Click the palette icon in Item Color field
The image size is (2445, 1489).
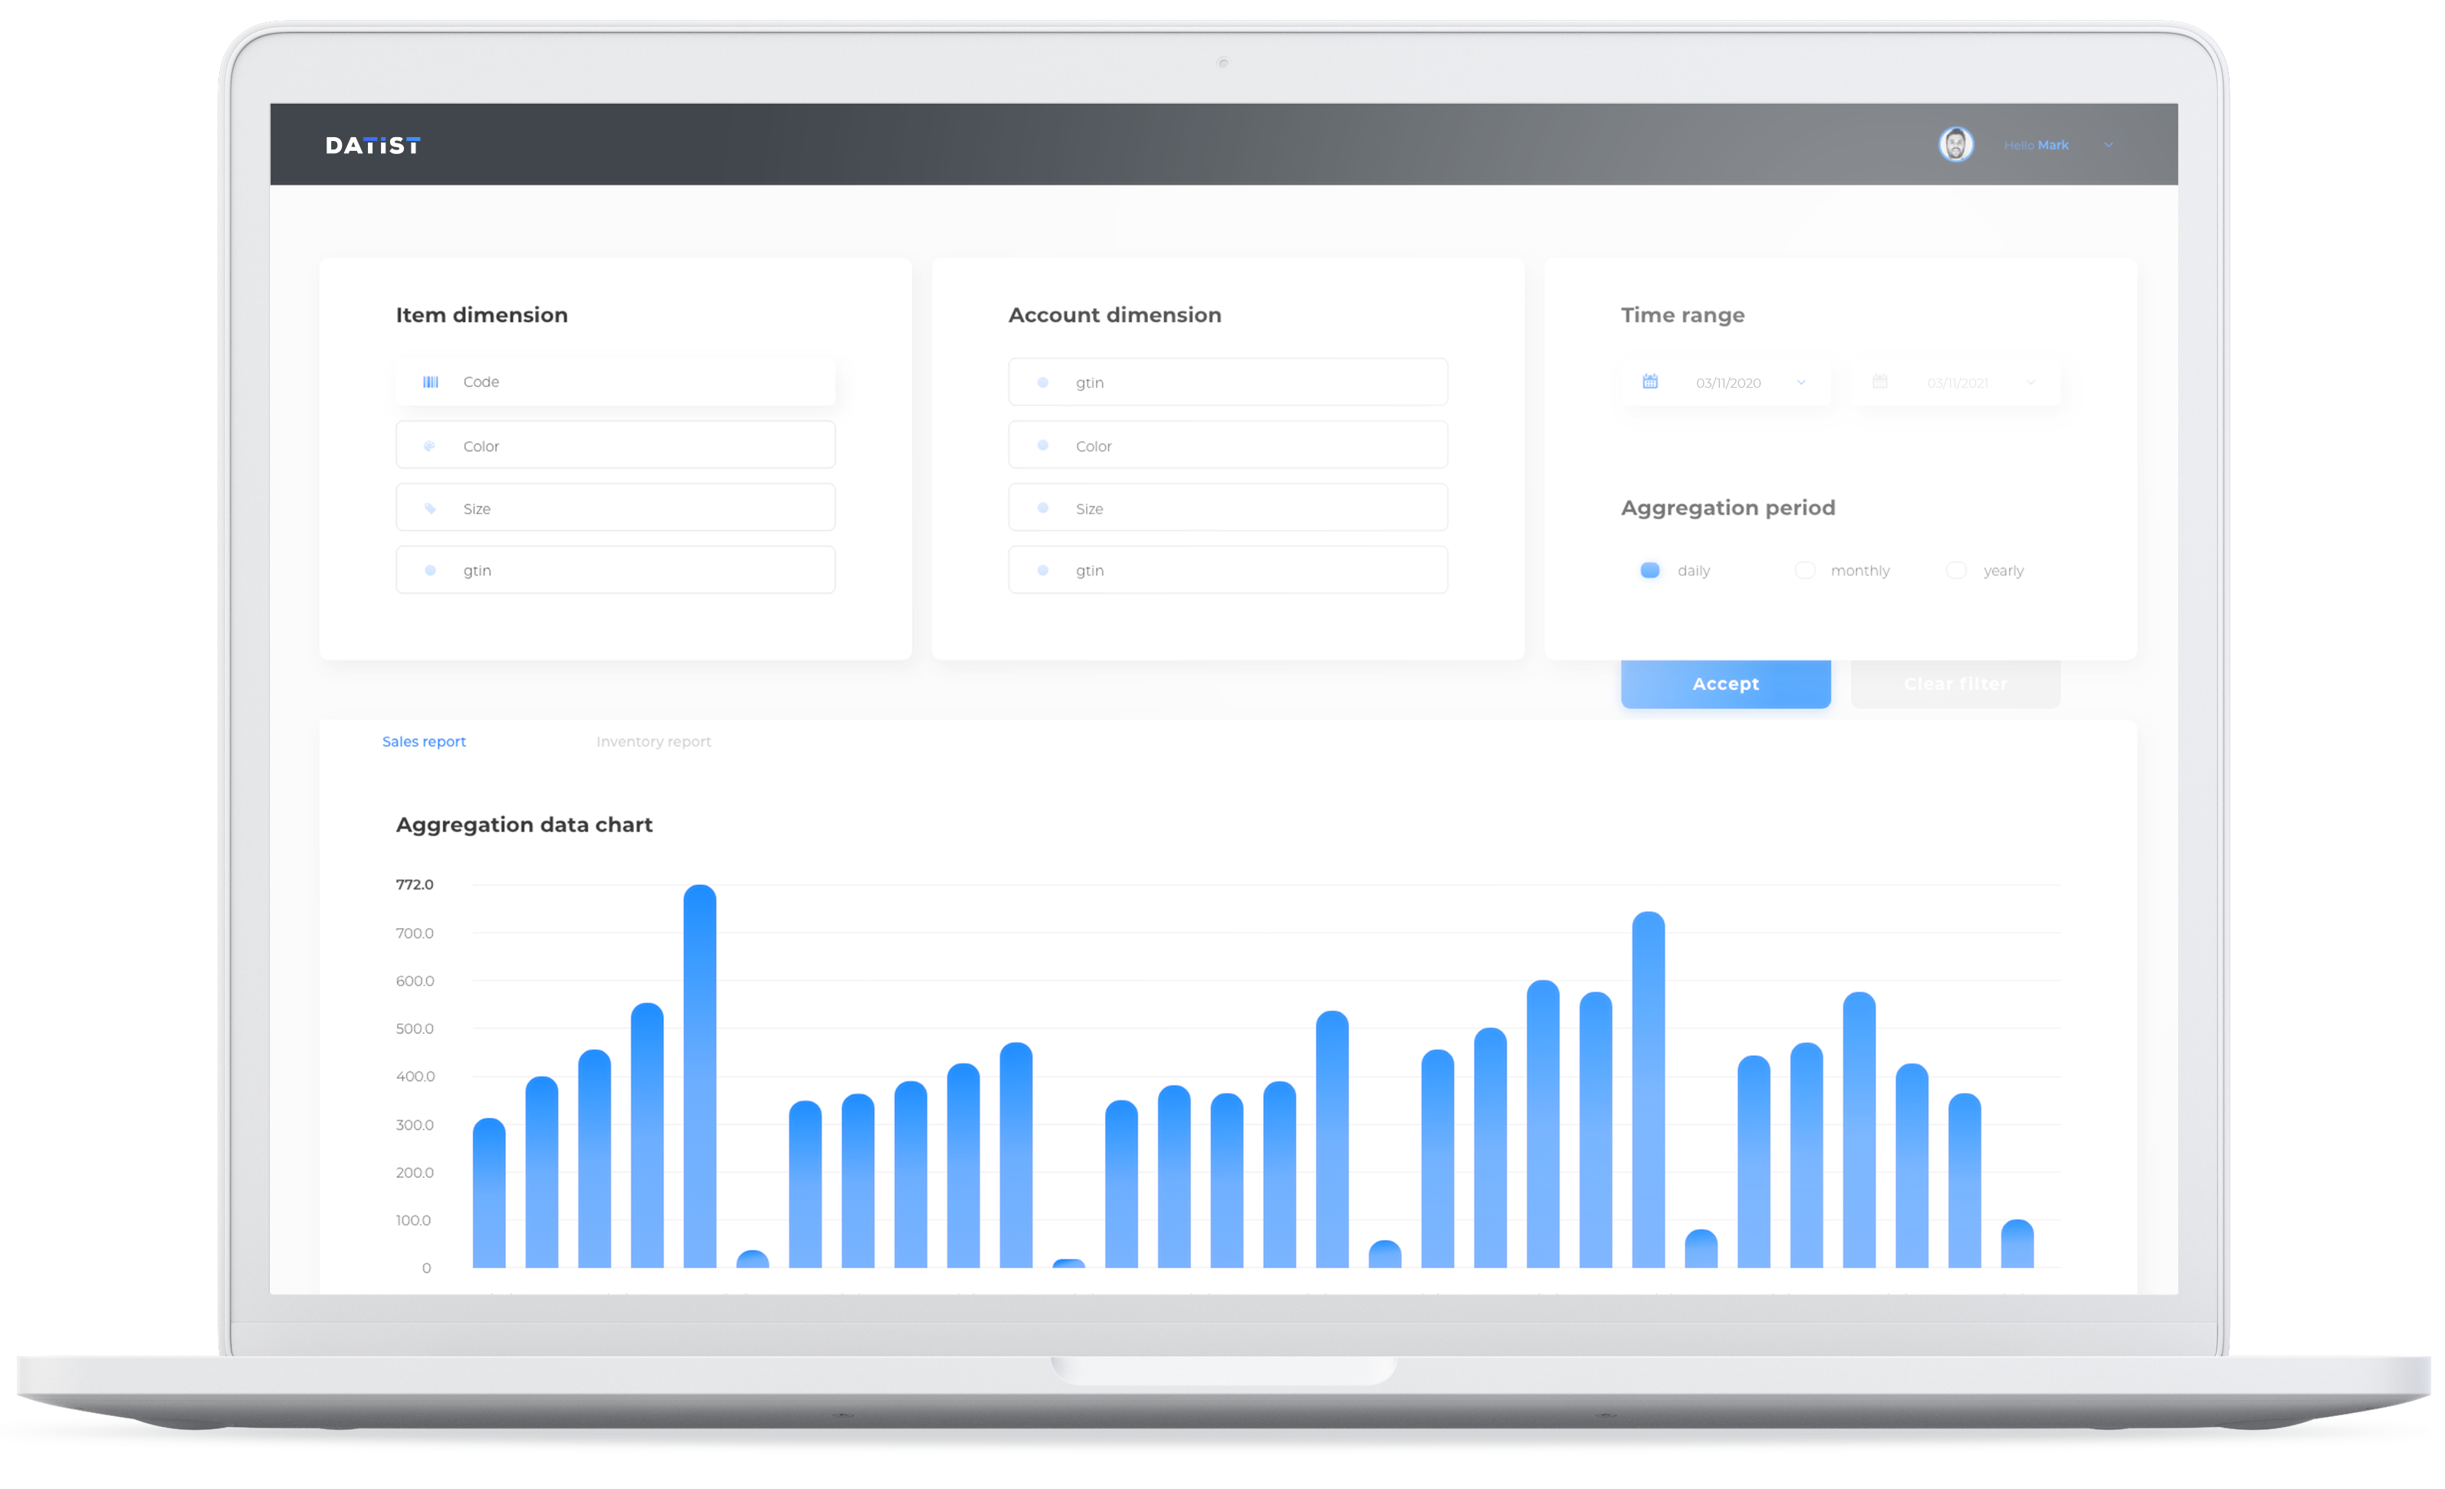click(430, 447)
